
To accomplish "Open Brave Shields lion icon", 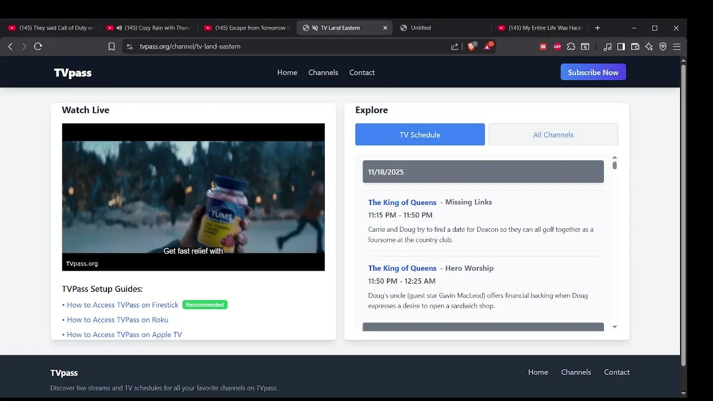I will (x=471, y=46).
